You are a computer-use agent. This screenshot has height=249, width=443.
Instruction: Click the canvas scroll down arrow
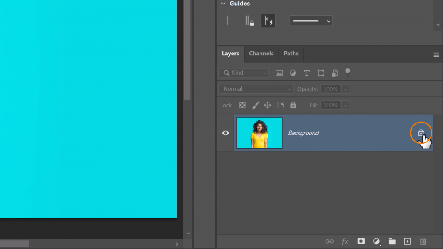(x=188, y=234)
